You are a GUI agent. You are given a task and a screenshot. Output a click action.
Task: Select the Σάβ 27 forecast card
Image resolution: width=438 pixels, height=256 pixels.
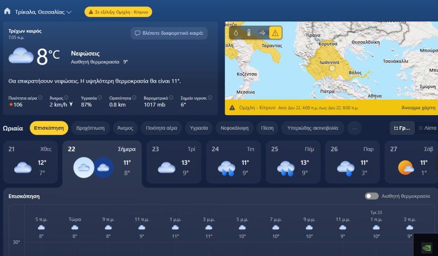click(x=411, y=162)
